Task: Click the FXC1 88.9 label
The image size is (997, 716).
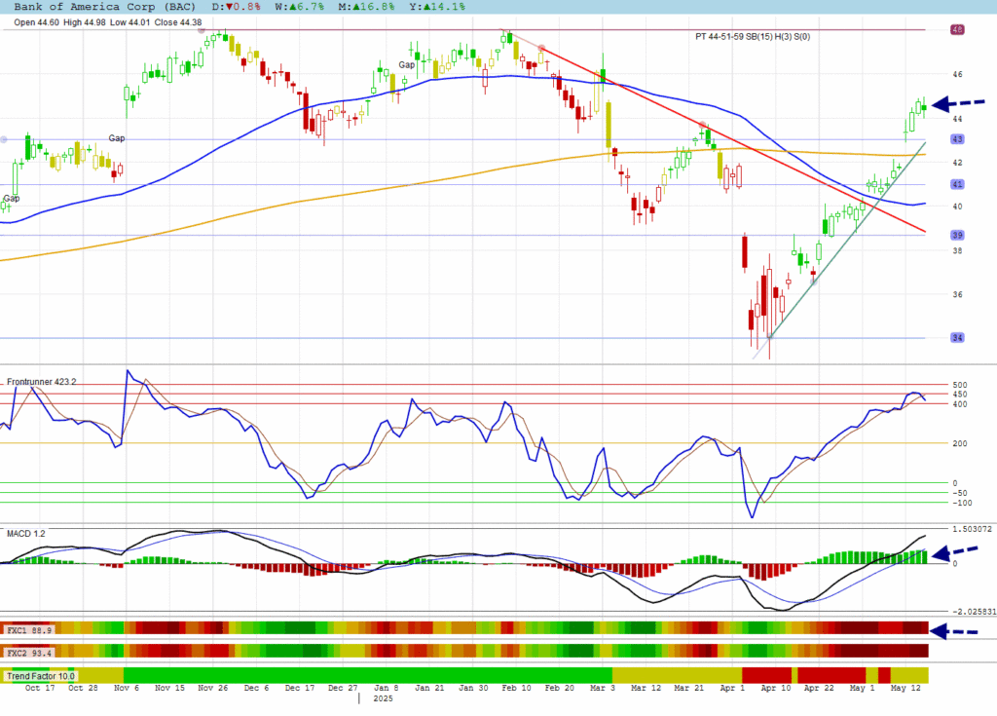Action: pos(29,630)
